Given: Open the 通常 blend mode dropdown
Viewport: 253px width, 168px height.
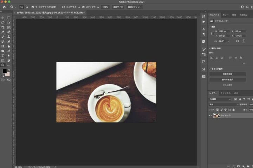Looking at the screenshot, I should click(x=223, y=105).
